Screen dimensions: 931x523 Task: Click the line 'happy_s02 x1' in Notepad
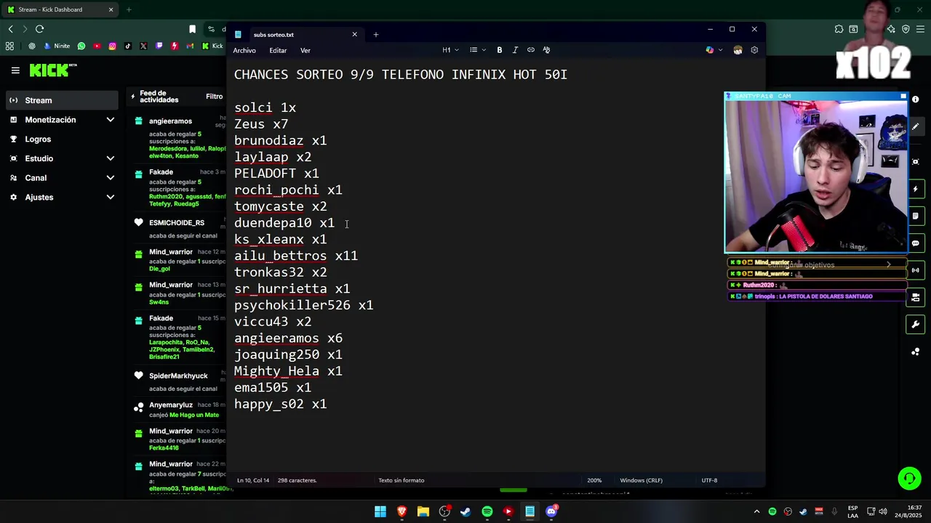coord(280,404)
